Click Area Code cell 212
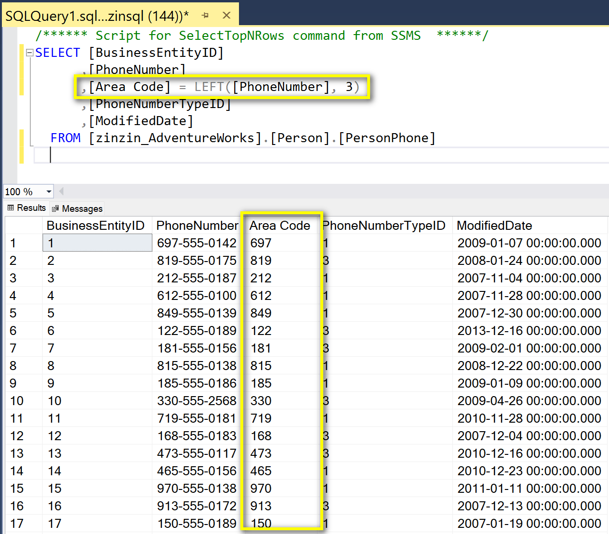Screen dimensions: 609x534 click(x=281, y=278)
